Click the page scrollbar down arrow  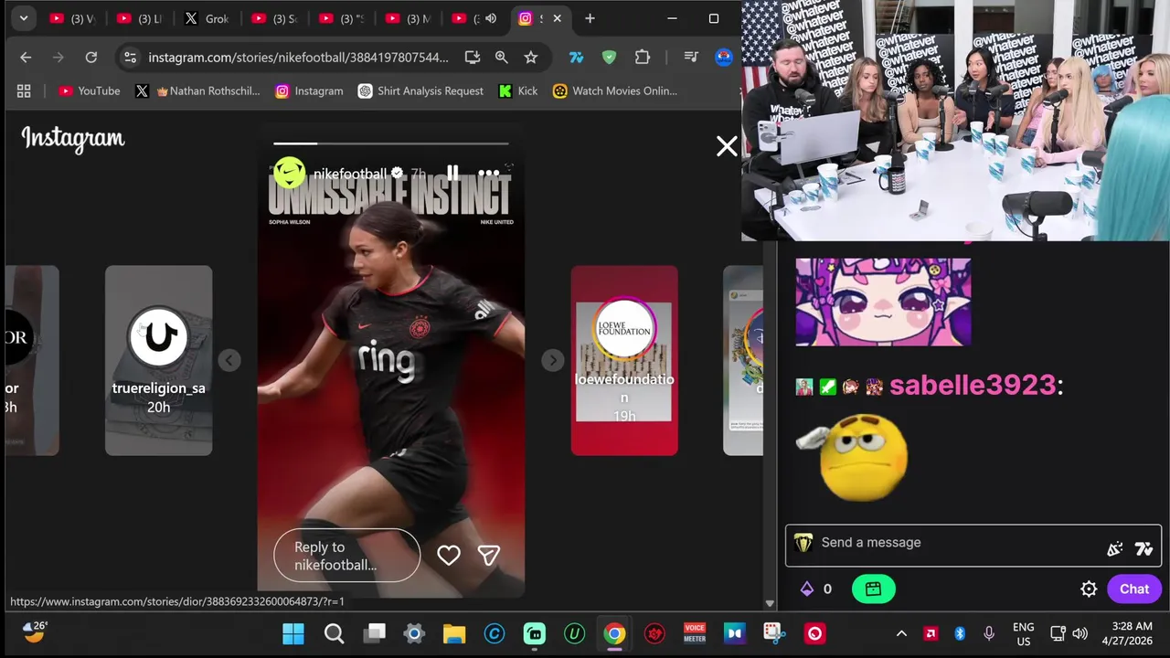770,603
